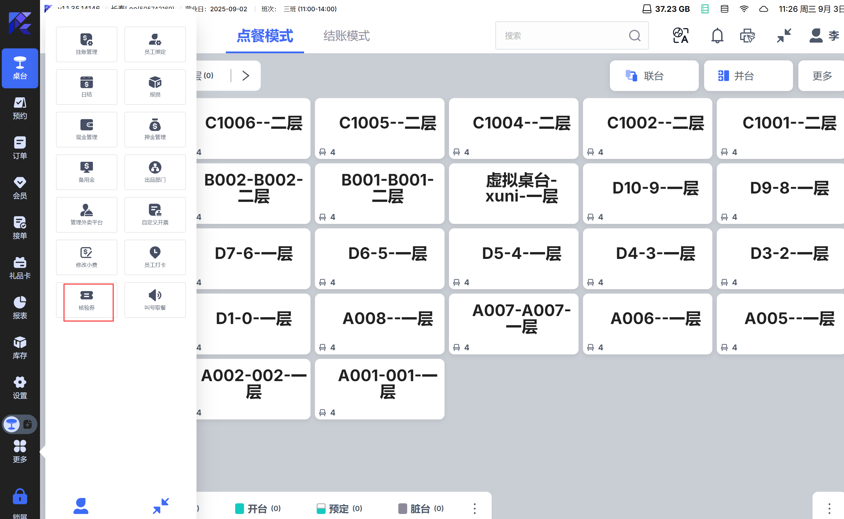Screen dimensions: 844x519
Task: Click the 联台 button
Action: [x=653, y=76]
